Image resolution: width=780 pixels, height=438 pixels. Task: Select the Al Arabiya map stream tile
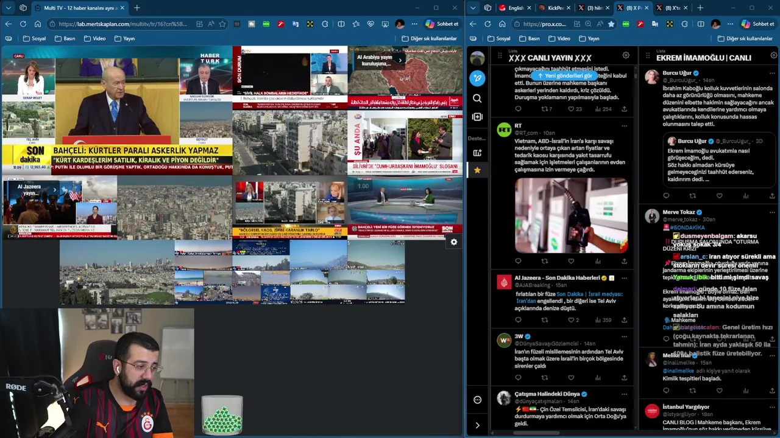point(405,77)
